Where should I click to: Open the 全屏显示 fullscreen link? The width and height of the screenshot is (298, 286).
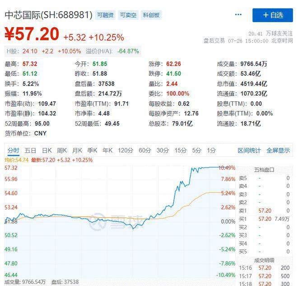point(278,150)
